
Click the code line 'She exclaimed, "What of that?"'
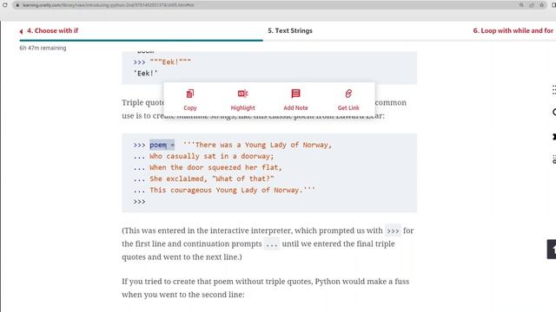(x=212, y=179)
